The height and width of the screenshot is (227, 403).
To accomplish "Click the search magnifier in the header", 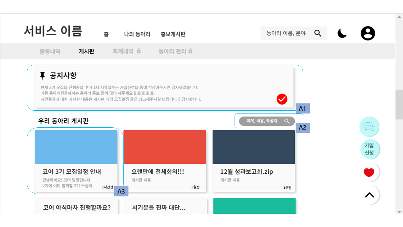I will coord(318,33).
